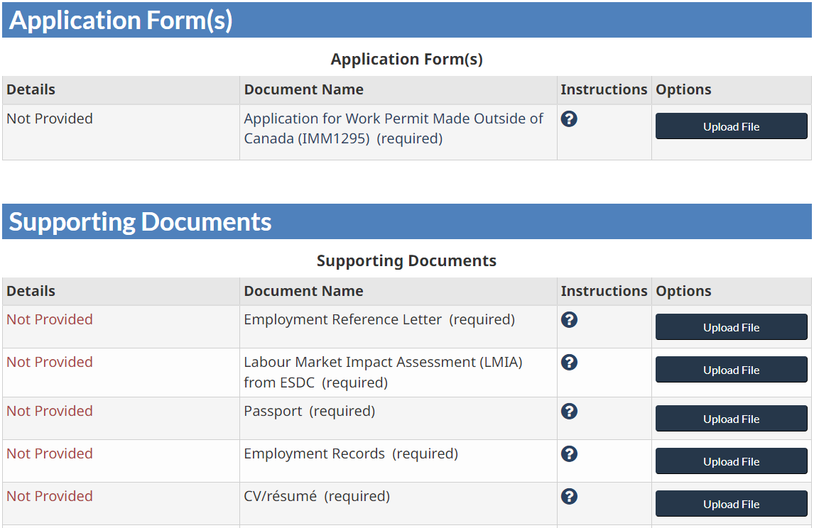814x528 pixels.
Task: Open CV/résumé instructions question mark icon
Action: click(x=569, y=496)
